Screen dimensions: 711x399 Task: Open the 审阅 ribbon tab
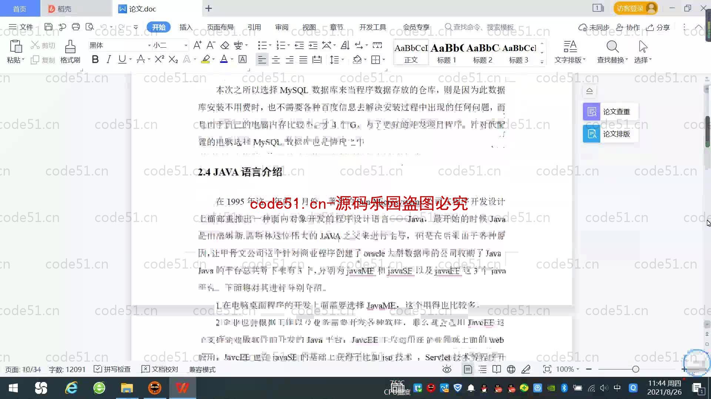pyautogui.click(x=282, y=27)
